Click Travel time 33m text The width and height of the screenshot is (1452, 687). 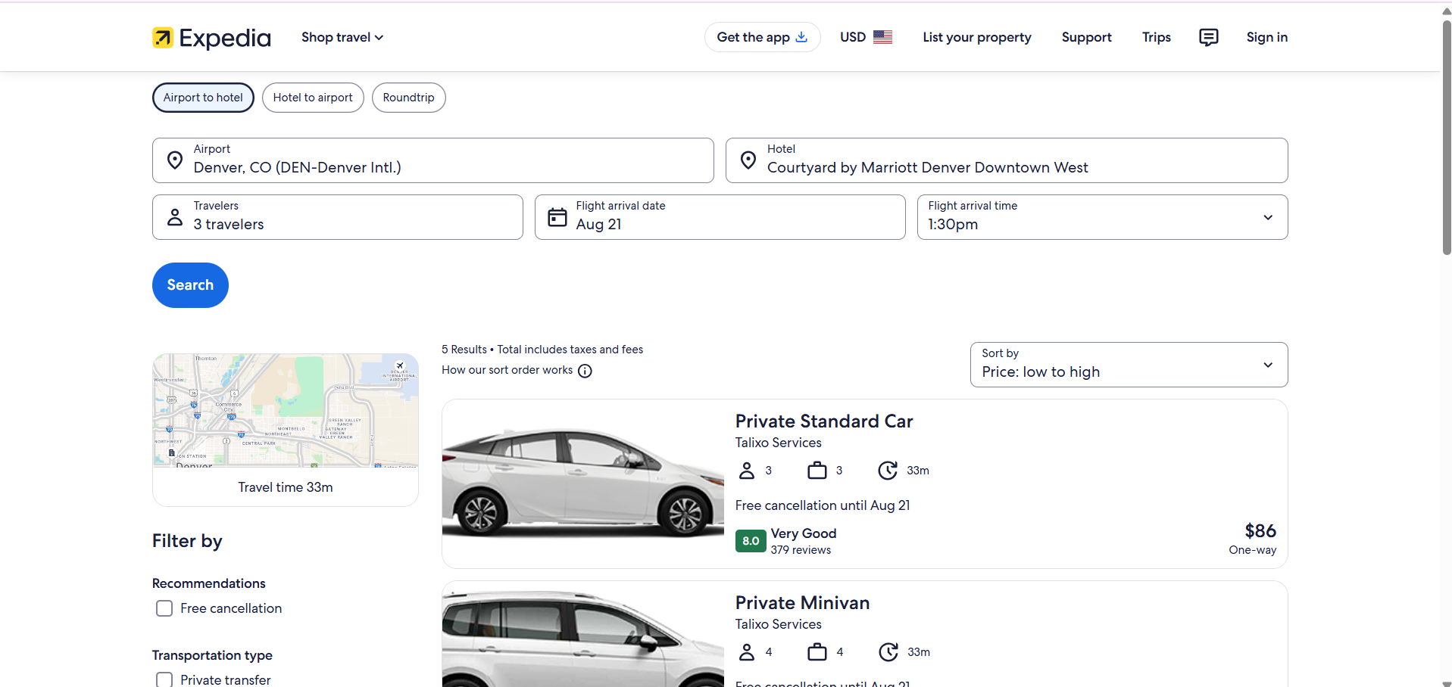click(x=286, y=487)
